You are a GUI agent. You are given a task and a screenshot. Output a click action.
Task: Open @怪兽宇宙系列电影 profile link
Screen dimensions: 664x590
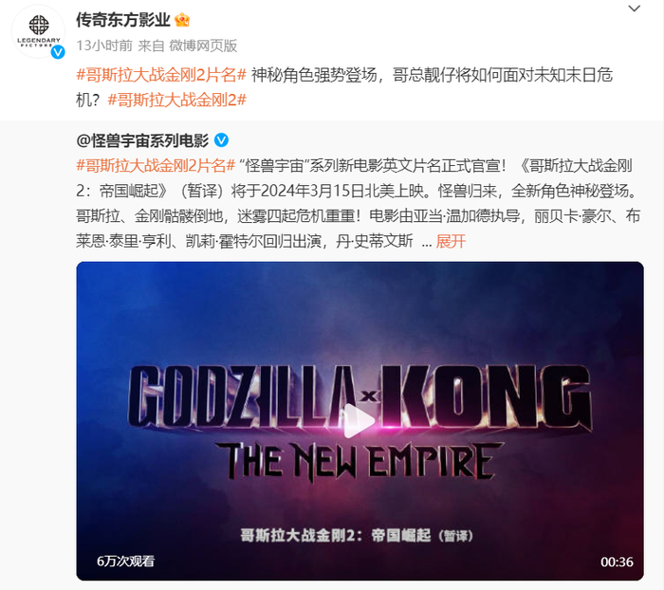point(142,140)
